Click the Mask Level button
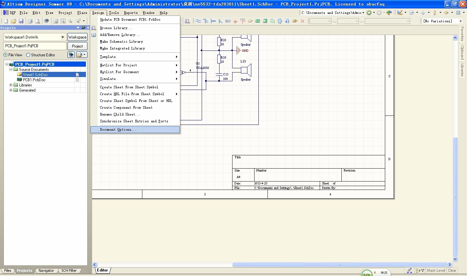Viewport: 476px width, 276px height. tap(436, 270)
